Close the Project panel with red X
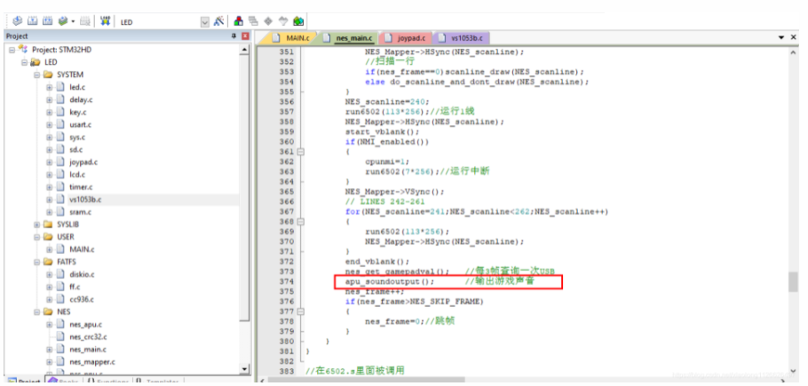808x386 pixels. pyautogui.click(x=245, y=36)
